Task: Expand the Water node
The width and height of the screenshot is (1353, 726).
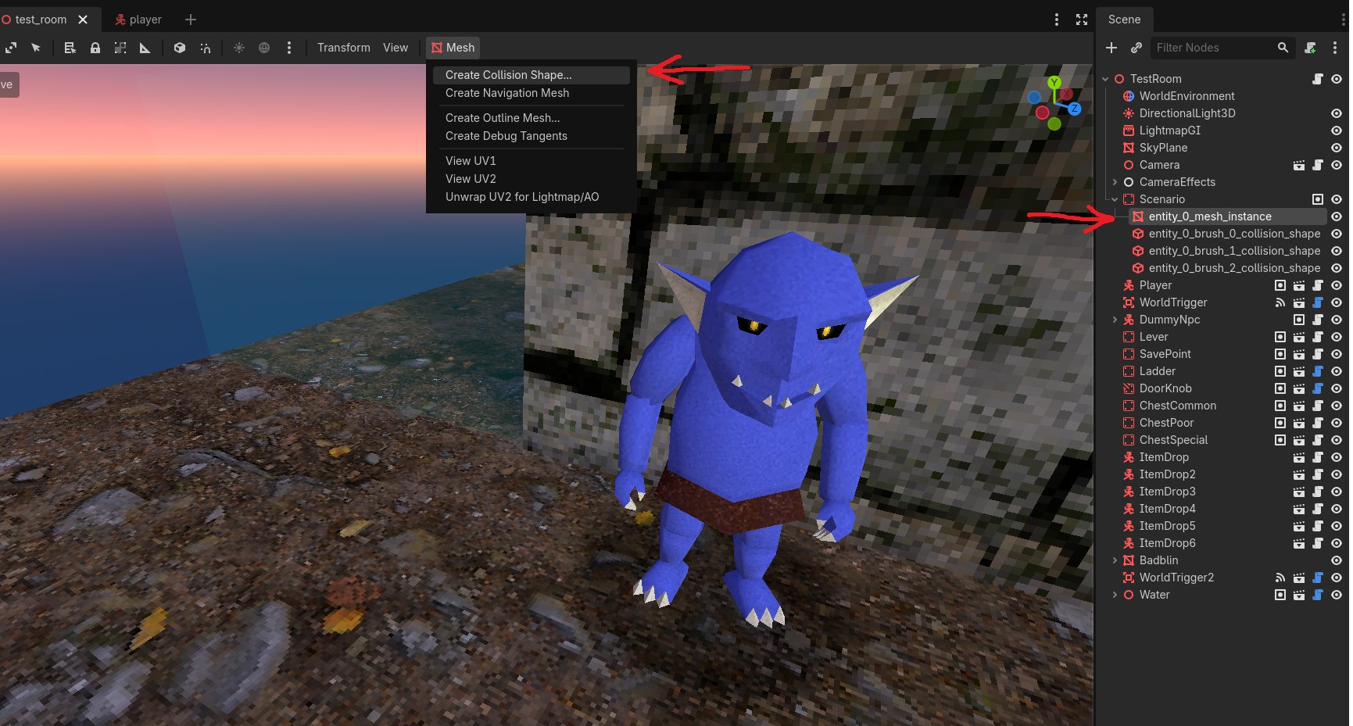Action: (1115, 595)
